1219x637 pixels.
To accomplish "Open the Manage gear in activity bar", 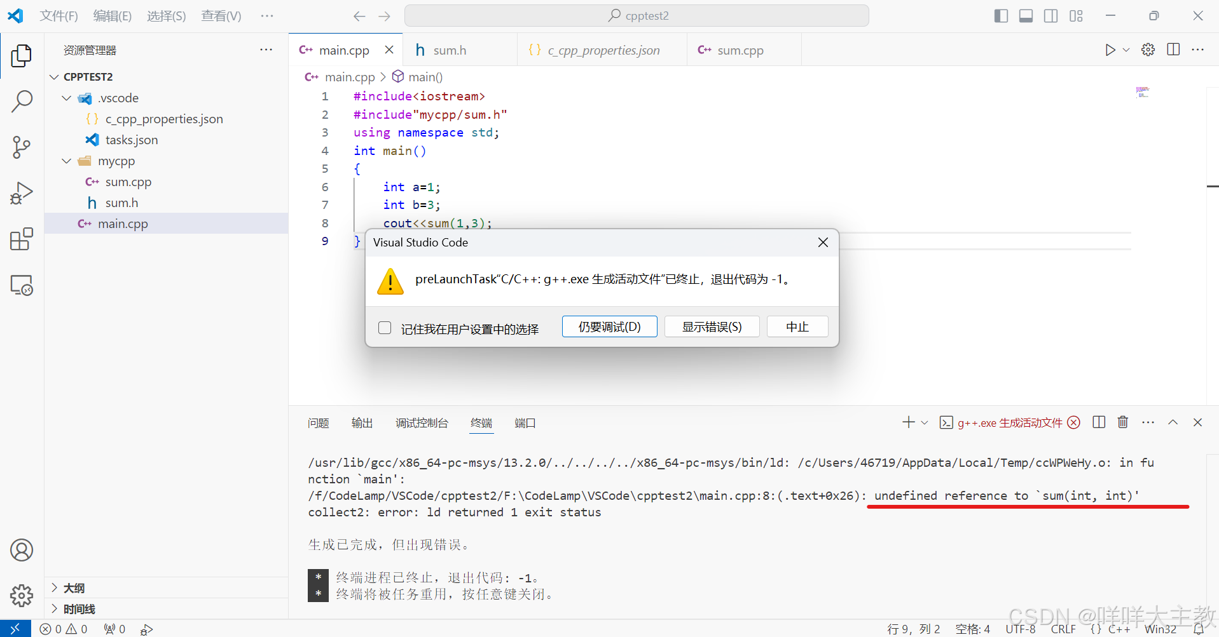I will pos(22,596).
